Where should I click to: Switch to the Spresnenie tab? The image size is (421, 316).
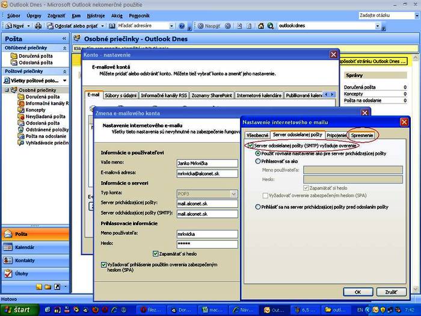362,135
